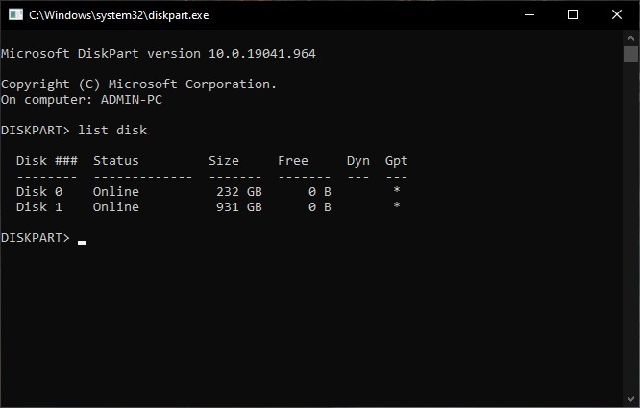This screenshot has height=408, width=640.
Task: Click the Gpt asterisk for Disk 0
Action: (x=397, y=191)
